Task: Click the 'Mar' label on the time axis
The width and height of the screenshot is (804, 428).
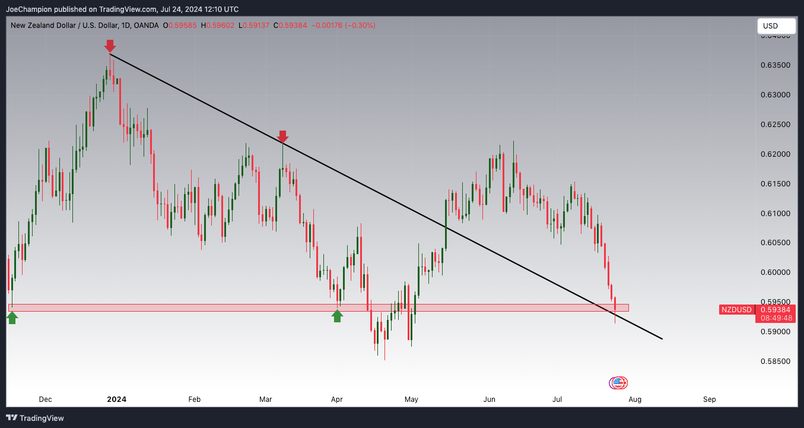Action: coord(265,400)
